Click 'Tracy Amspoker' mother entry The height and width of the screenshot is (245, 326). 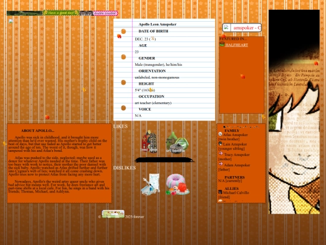(237, 155)
